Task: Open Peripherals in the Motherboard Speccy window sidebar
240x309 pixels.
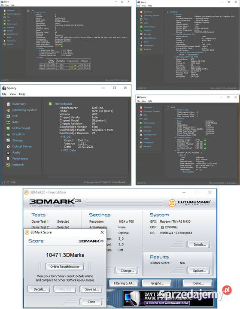Action: tap(20, 159)
